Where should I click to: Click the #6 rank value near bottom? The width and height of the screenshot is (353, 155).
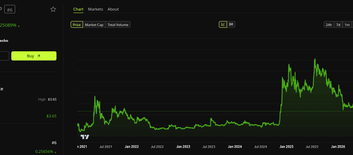pos(54,143)
